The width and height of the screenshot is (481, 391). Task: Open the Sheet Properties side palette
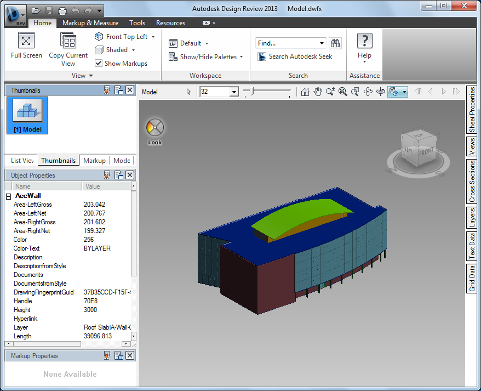coord(472,109)
